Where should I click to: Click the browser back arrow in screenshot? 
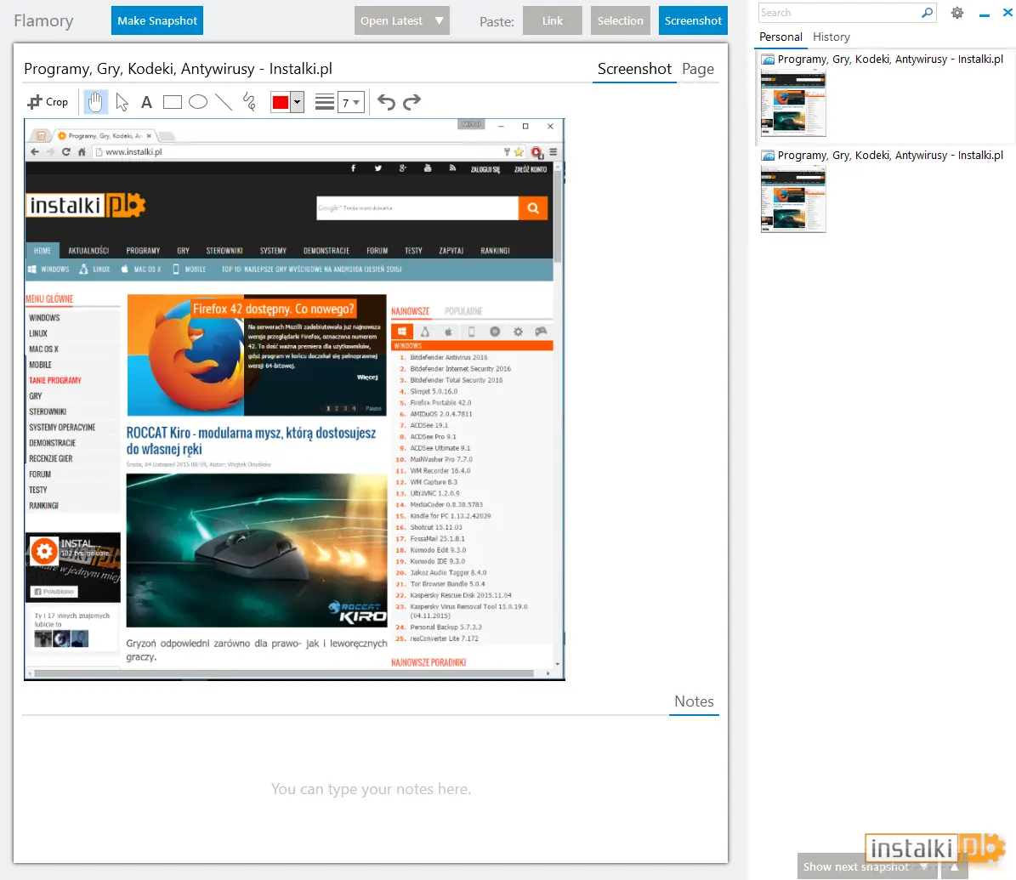[x=35, y=151]
